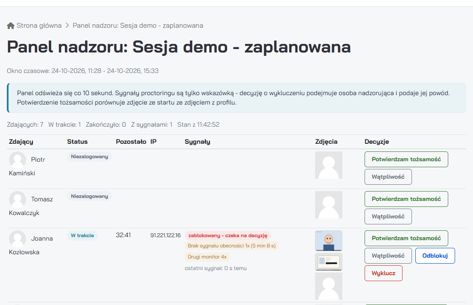
Task: Click the Sygnały column header
Action: pyautogui.click(x=197, y=142)
